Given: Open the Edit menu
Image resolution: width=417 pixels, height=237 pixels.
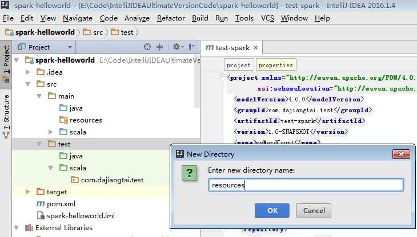Looking at the screenshot, I should click(27, 18).
